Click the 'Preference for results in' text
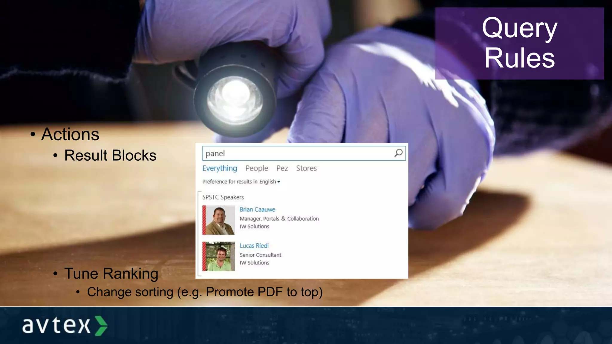 click(230, 182)
